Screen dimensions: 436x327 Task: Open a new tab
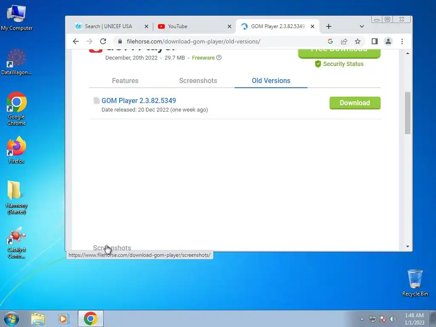329,26
